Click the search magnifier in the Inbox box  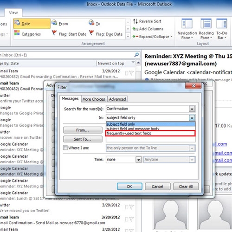click(136, 55)
